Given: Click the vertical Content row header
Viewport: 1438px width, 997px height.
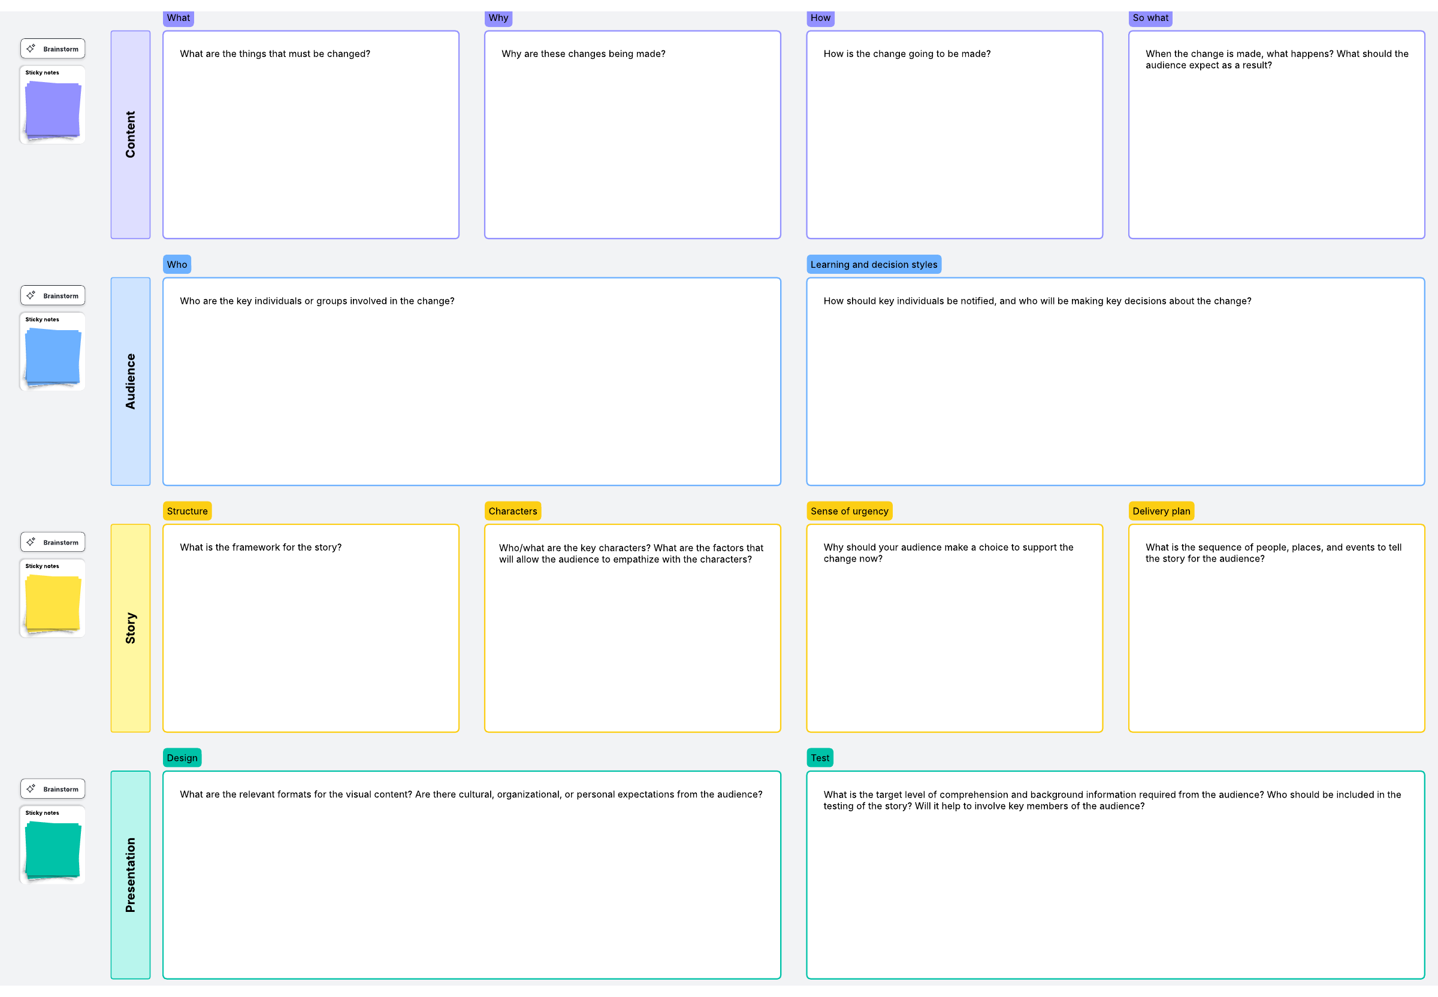Looking at the screenshot, I should pos(130,134).
